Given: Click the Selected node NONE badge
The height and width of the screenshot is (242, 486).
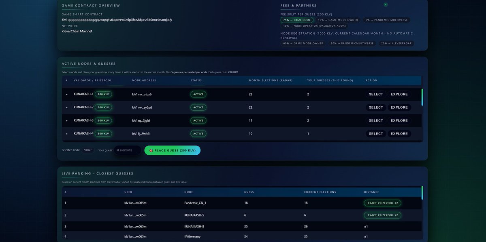Looking at the screenshot, I should [x=88, y=150].
